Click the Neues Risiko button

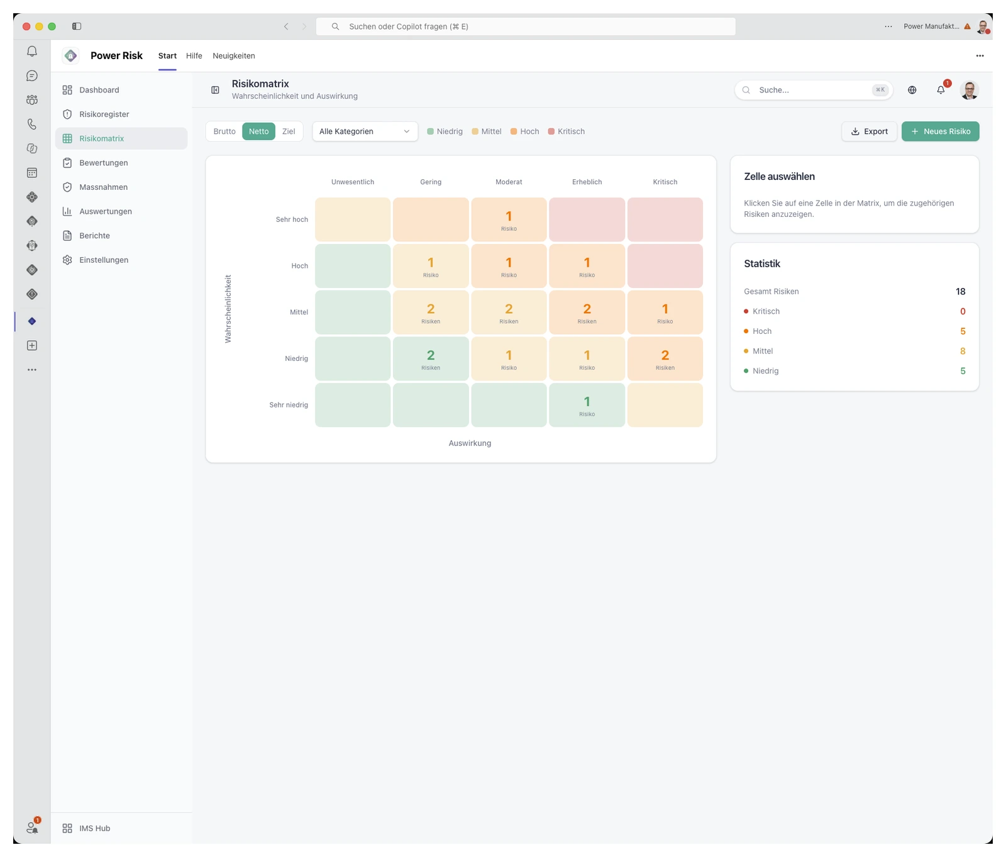coord(940,131)
